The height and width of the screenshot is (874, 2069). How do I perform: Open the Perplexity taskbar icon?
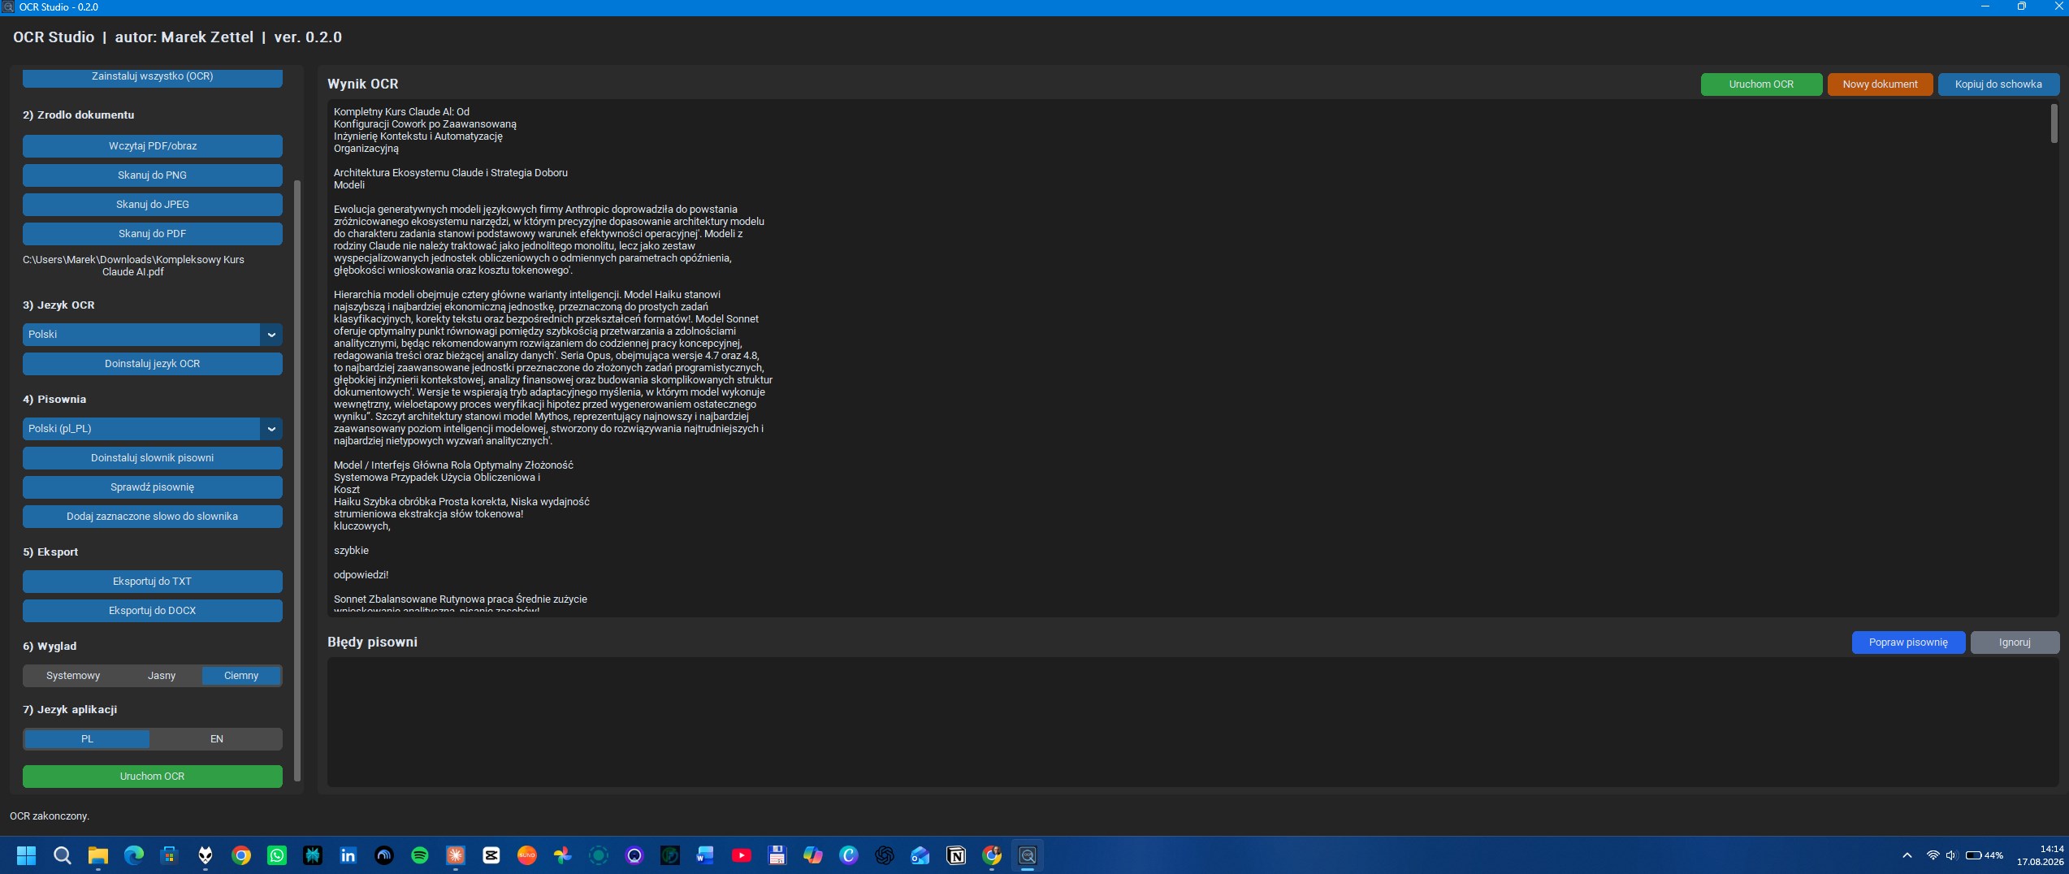click(312, 855)
